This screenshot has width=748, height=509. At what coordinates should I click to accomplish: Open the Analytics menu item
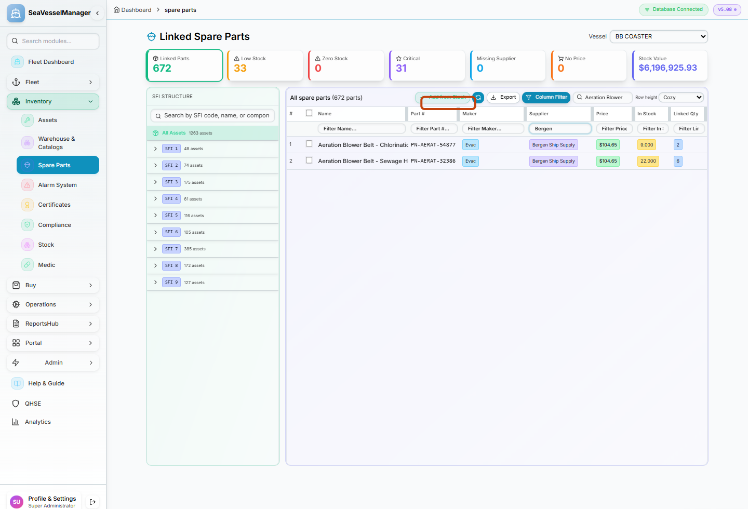53,422
